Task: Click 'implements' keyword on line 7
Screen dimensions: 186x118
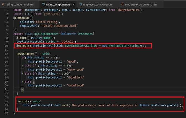Action: pos(68,34)
